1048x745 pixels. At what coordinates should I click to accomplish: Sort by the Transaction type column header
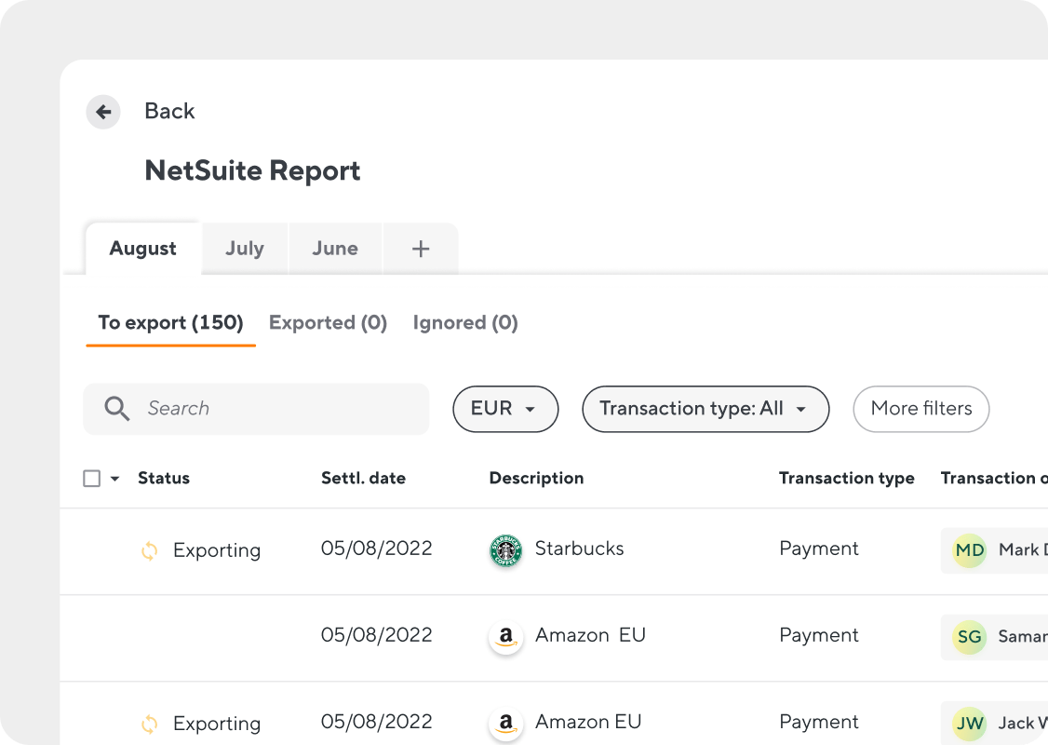click(847, 478)
